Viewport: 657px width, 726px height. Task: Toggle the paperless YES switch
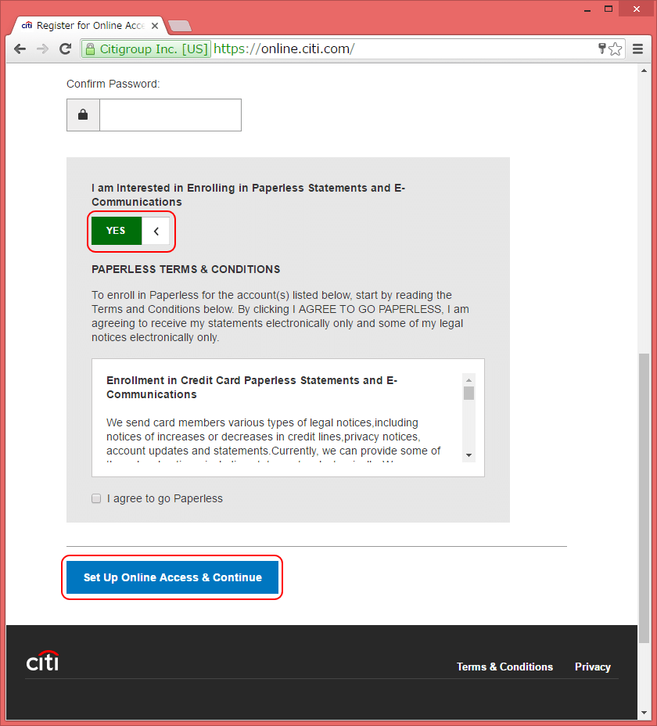[116, 231]
